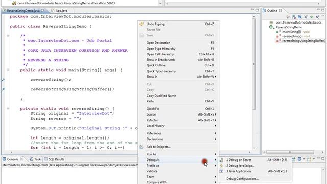Toggle breakpoint marker beside reverseStringUsingStringBuffer() call
The image size is (327, 184).
(3, 89)
